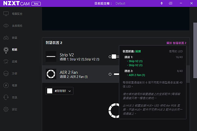Open the 電腦監控 monitor icon in sidebar
The width and height of the screenshot is (197, 131).
click(x=6, y=14)
